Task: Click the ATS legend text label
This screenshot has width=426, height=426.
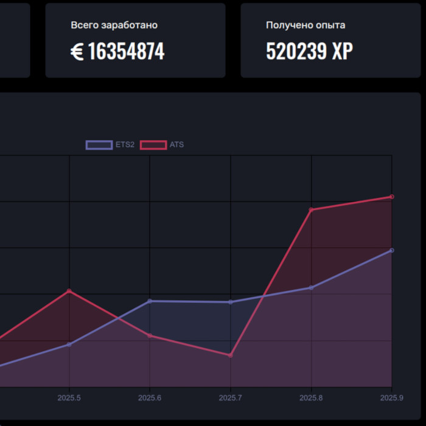Action: pos(176,145)
